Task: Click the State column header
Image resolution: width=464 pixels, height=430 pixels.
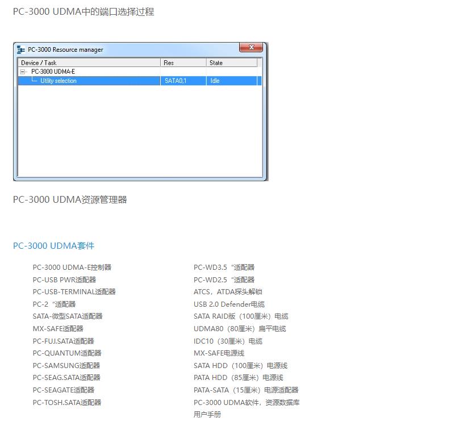Action: point(232,62)
